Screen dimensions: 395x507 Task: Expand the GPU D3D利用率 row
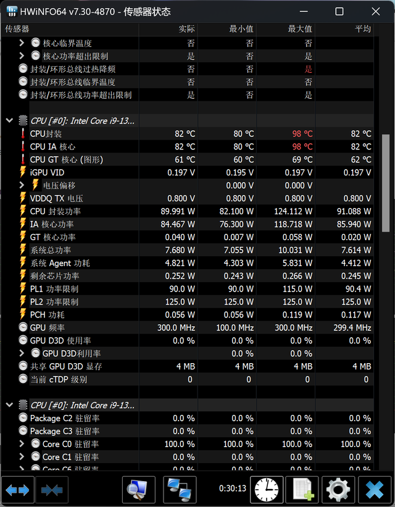click(22, 353)
